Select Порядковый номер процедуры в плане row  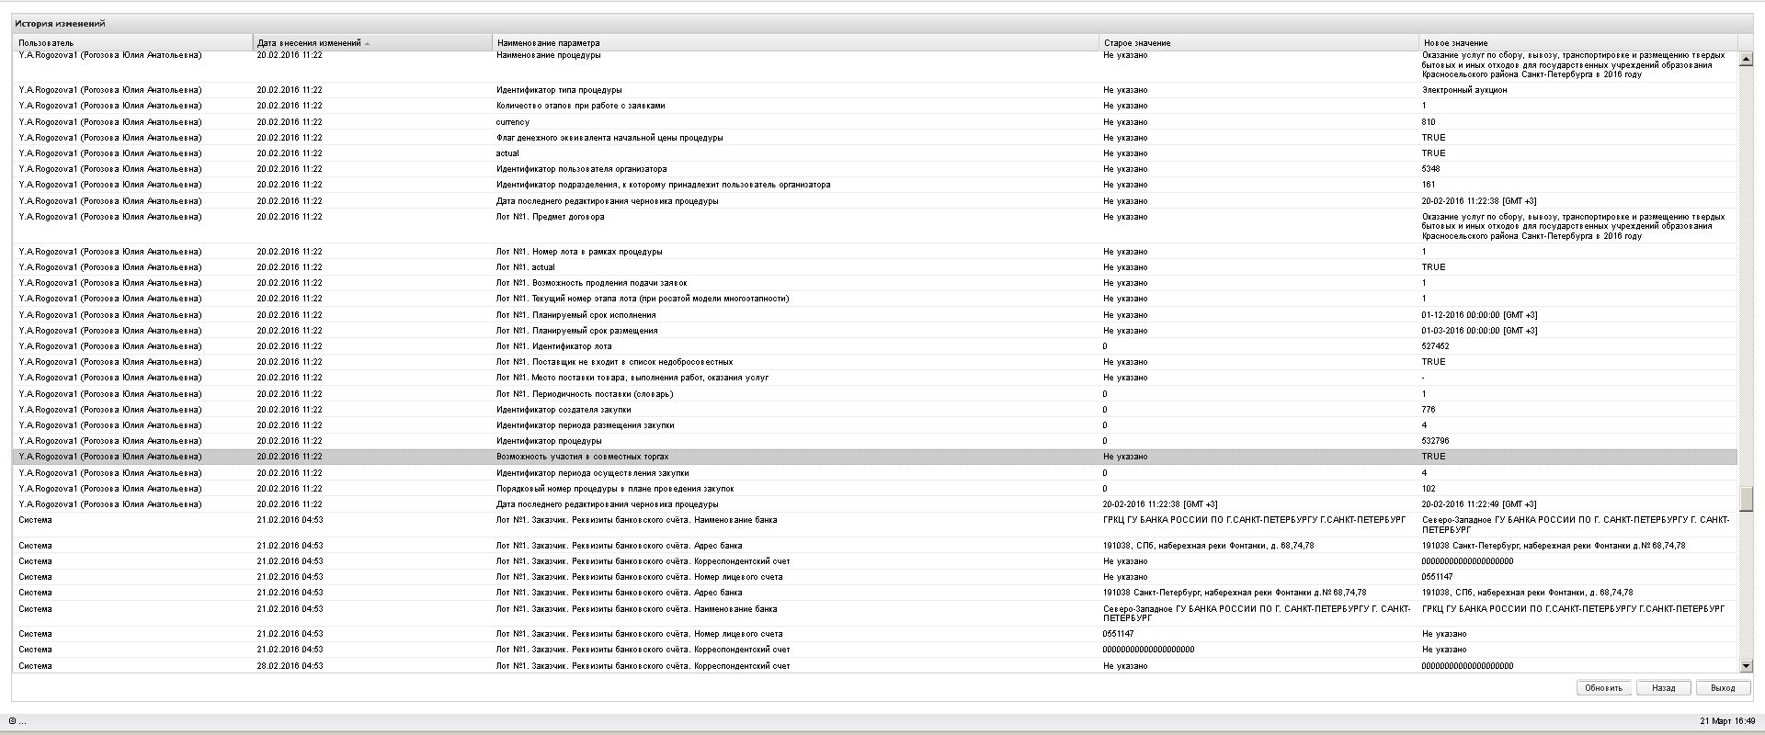point(875,489)
